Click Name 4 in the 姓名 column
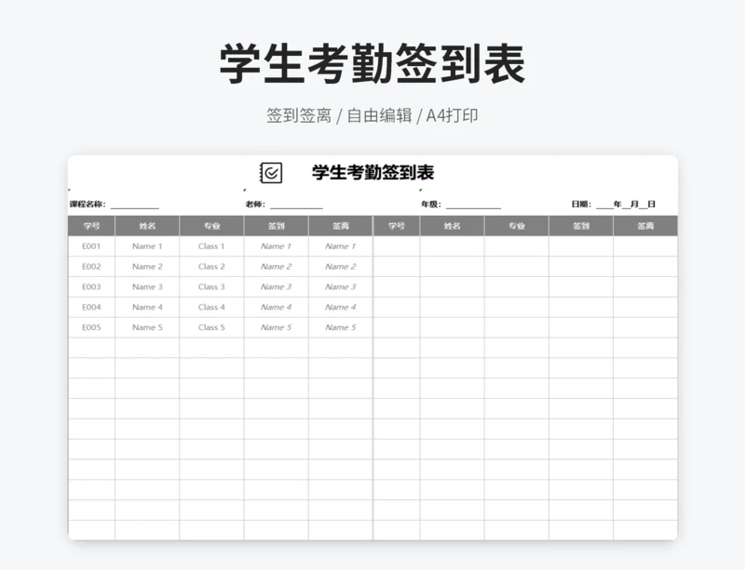745x570 pixels. (x=147, y=307)
